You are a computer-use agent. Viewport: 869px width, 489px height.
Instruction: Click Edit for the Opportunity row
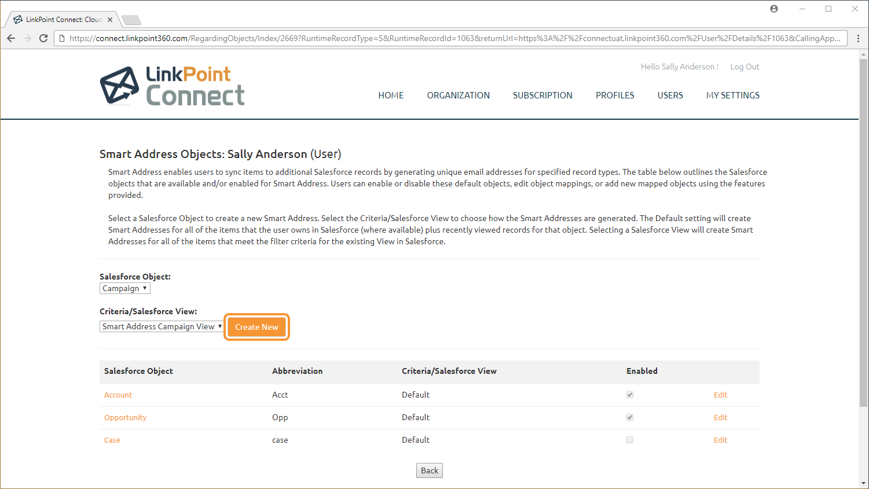[x=720, y=417]
